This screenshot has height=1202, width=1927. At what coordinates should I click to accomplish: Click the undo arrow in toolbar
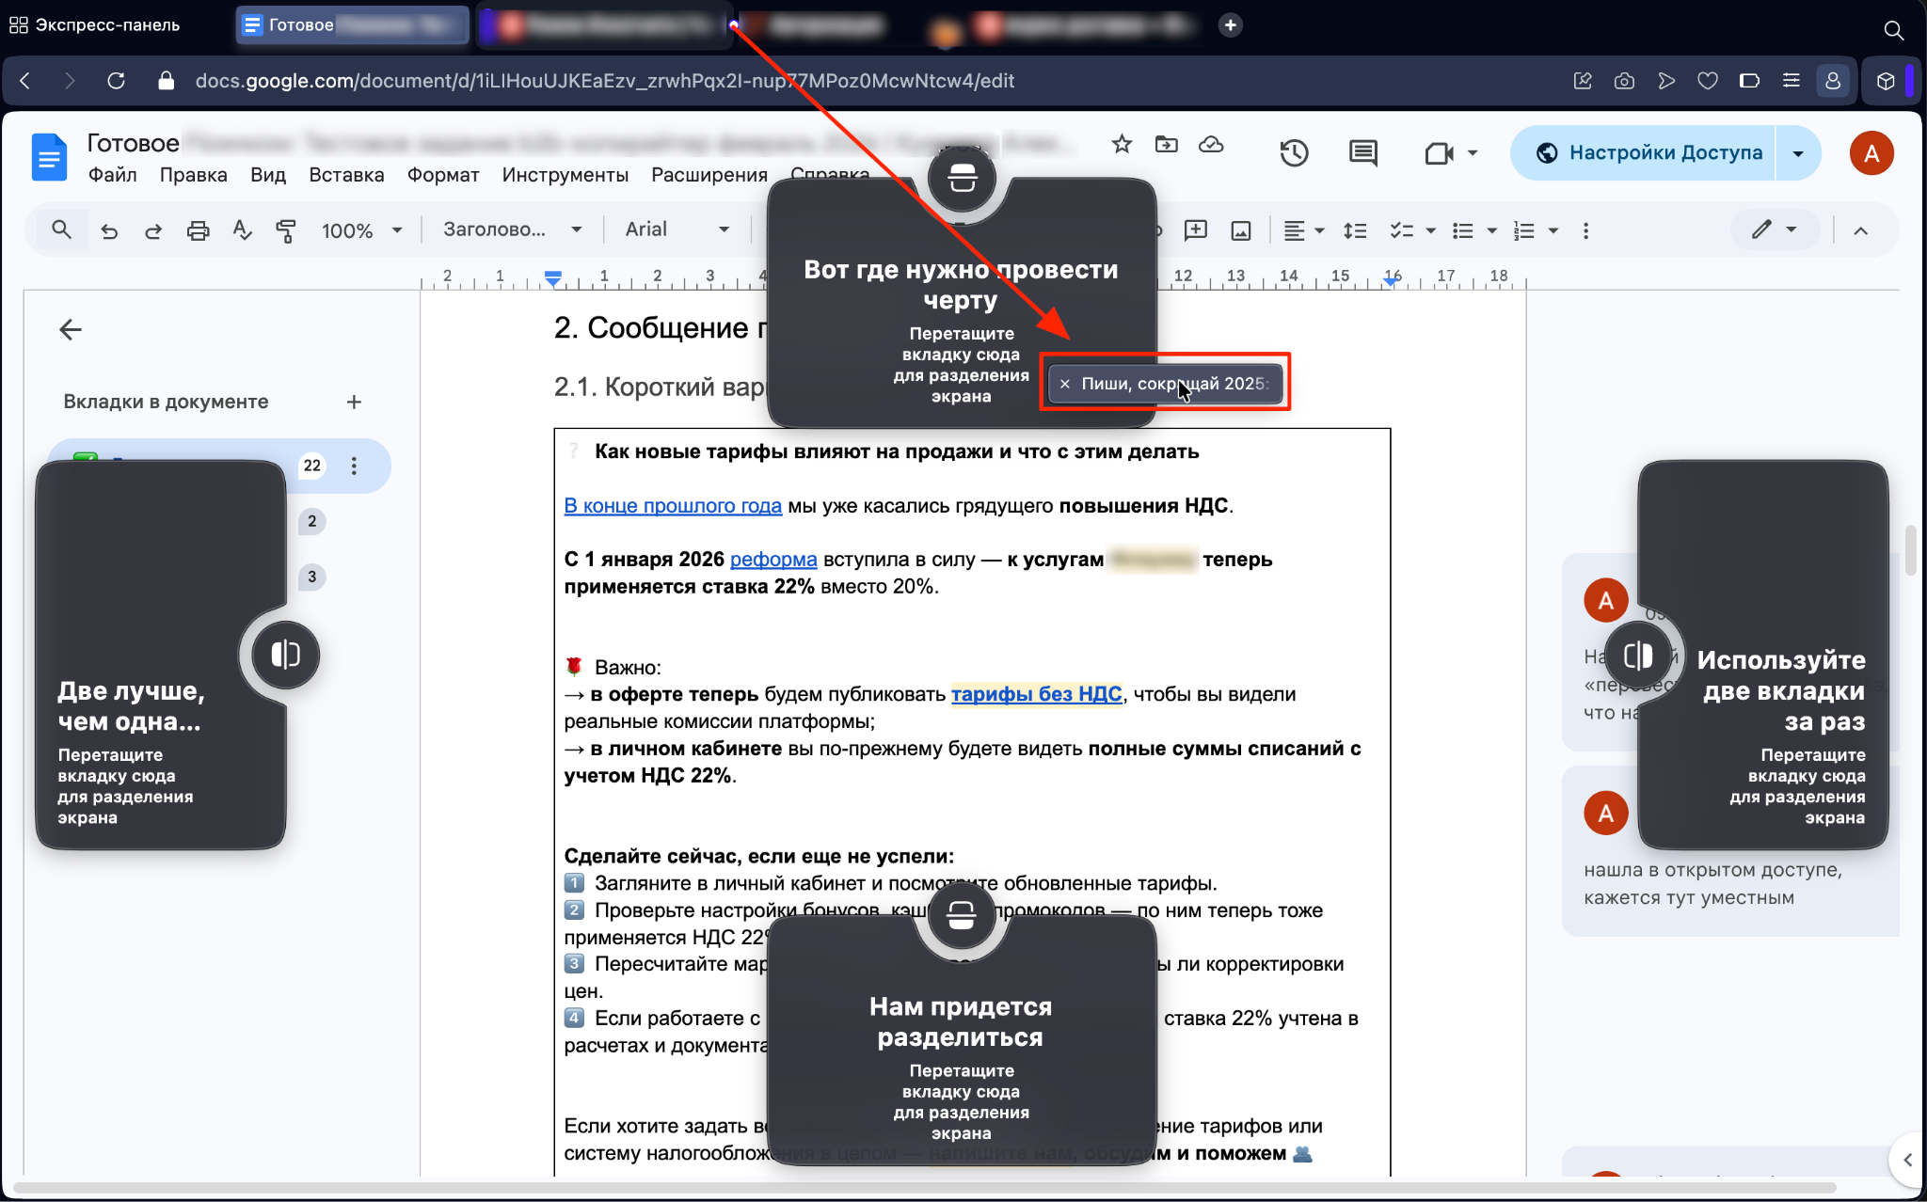(109, 230)
